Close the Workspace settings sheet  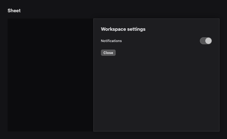tap(108, 53)
